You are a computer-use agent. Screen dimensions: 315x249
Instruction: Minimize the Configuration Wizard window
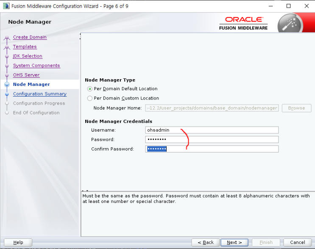(271, 6)
